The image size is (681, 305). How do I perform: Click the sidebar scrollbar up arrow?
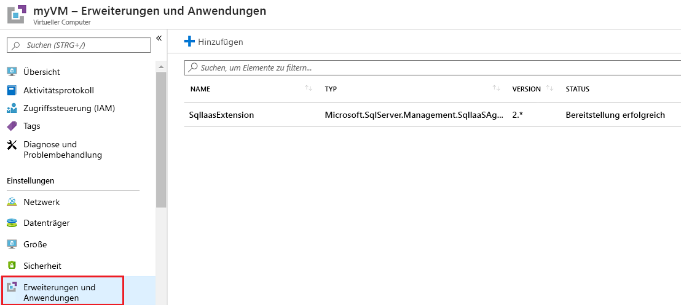pyautogui.click(x=160, y=68)
